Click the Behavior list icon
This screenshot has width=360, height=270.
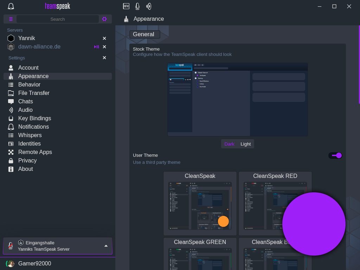click(x=11, y=85)
